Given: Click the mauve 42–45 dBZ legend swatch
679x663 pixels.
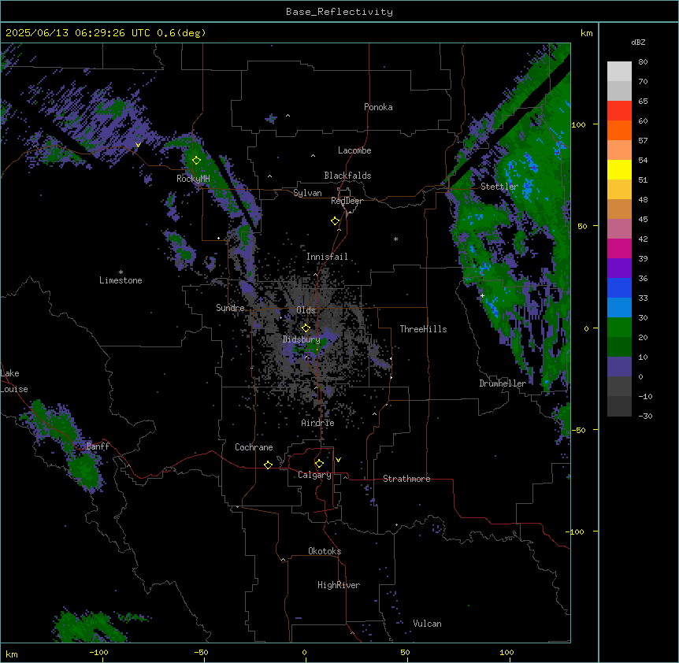Looking at the screenshot, I should click(x=619, y=229).
